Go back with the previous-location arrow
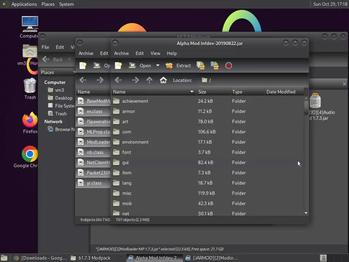 coord(118,80)
